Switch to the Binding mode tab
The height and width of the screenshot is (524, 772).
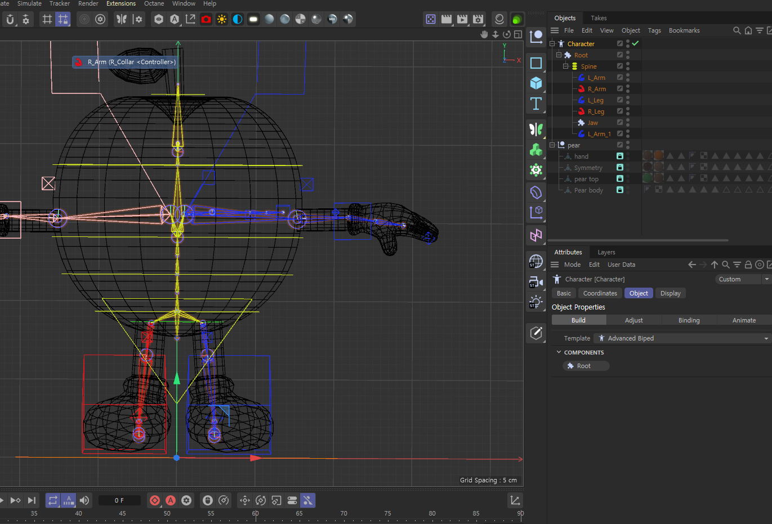[x=689, y=320]
